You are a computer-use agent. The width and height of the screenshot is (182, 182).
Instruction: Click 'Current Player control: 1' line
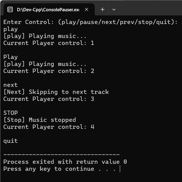click(x=49, y=43)
